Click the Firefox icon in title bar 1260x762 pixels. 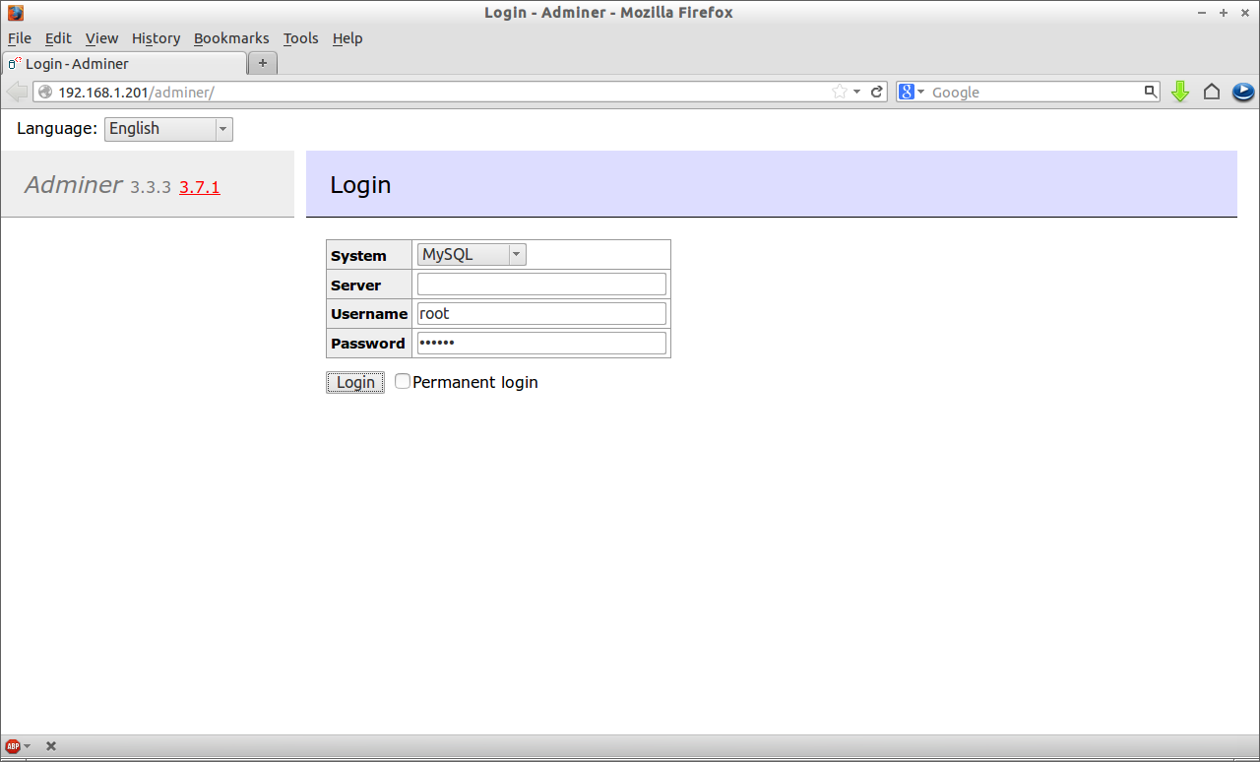(x=15, y=13)
